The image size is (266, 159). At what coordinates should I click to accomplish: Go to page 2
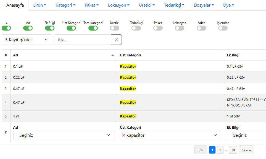click(x=220, y=150)
